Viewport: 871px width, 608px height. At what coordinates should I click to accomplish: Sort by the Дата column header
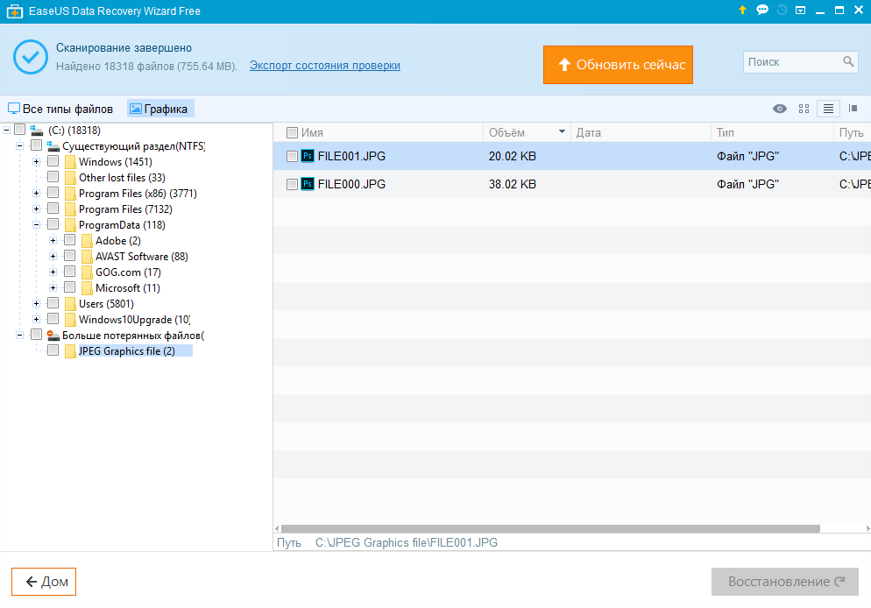tap(588, 132)
